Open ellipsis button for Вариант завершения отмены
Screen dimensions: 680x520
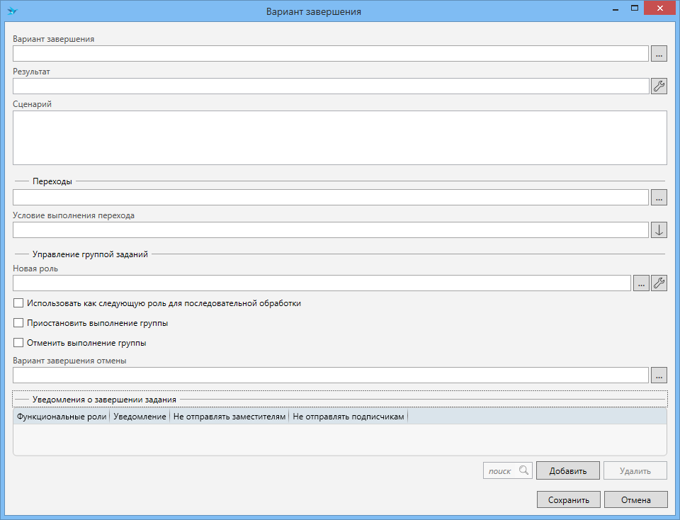pyautogui.click(x=659, y=375)
